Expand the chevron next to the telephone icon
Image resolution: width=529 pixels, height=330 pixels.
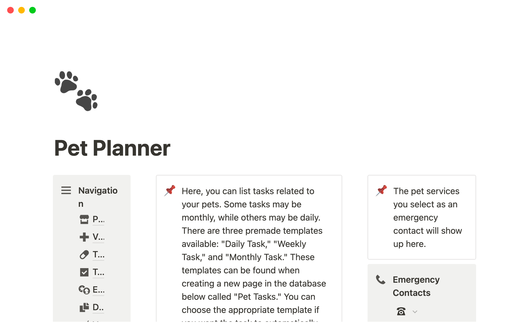pyautogui.click(x=415, y=312)
